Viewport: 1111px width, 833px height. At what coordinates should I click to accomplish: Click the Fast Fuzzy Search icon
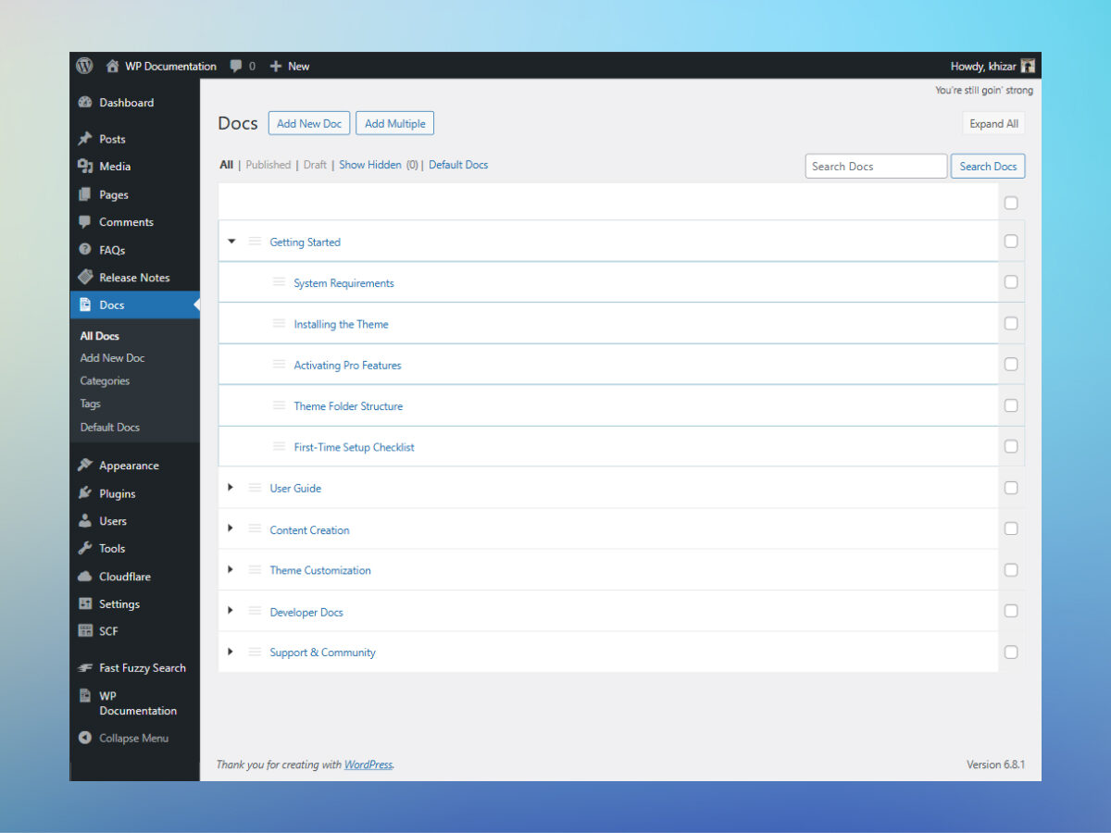[x=85, y=668]
